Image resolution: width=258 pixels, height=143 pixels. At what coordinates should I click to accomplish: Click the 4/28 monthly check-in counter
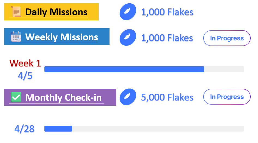[25, 129]
